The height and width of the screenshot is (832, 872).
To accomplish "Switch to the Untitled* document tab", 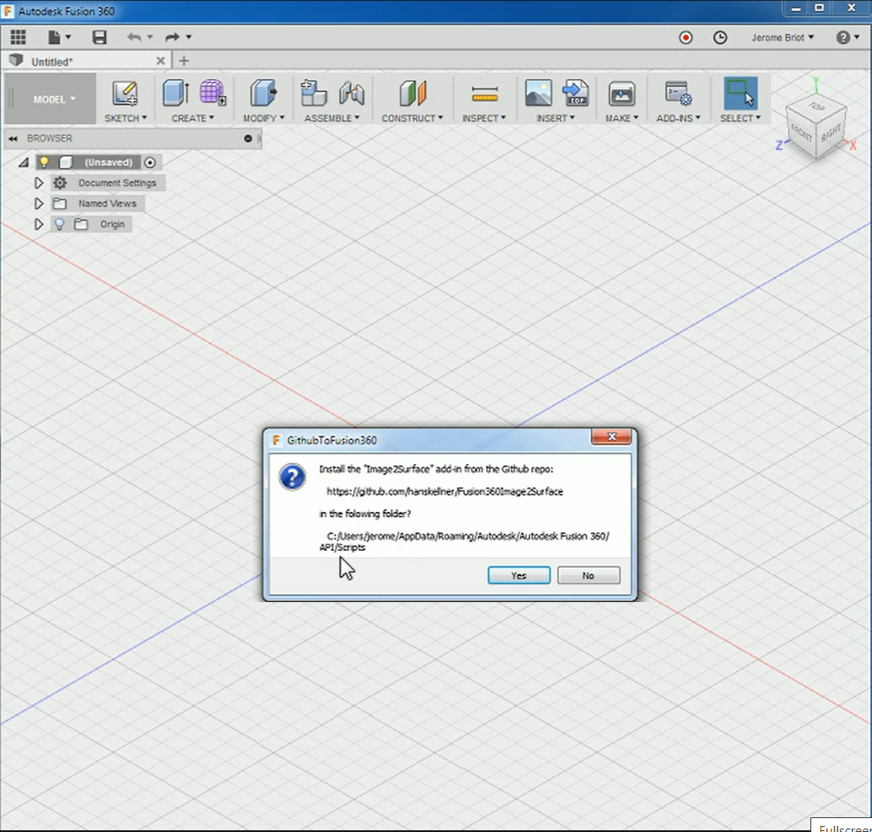I will [x=52, y=62].
